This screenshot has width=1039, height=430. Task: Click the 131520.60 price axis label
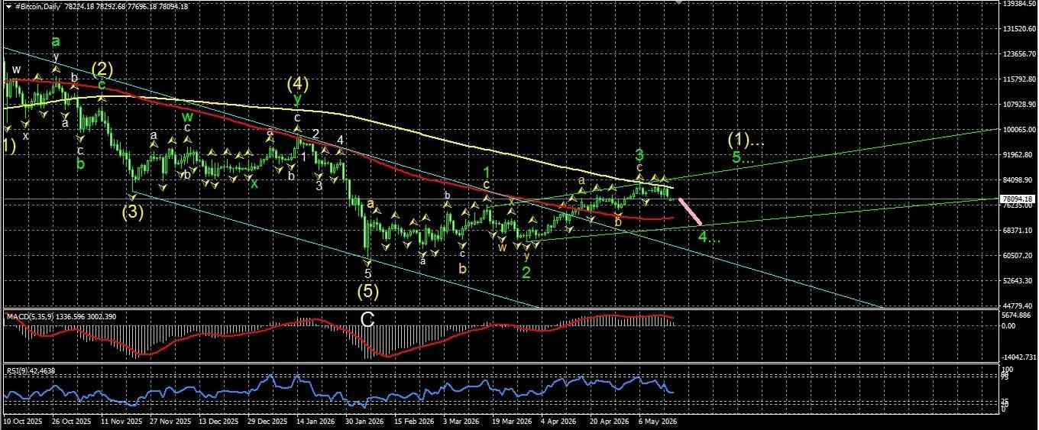coord(1021,29)
